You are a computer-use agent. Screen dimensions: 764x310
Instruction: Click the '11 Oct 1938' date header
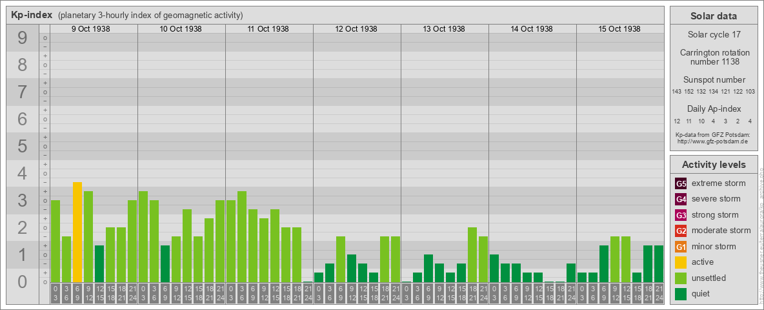tap(268, 29)
